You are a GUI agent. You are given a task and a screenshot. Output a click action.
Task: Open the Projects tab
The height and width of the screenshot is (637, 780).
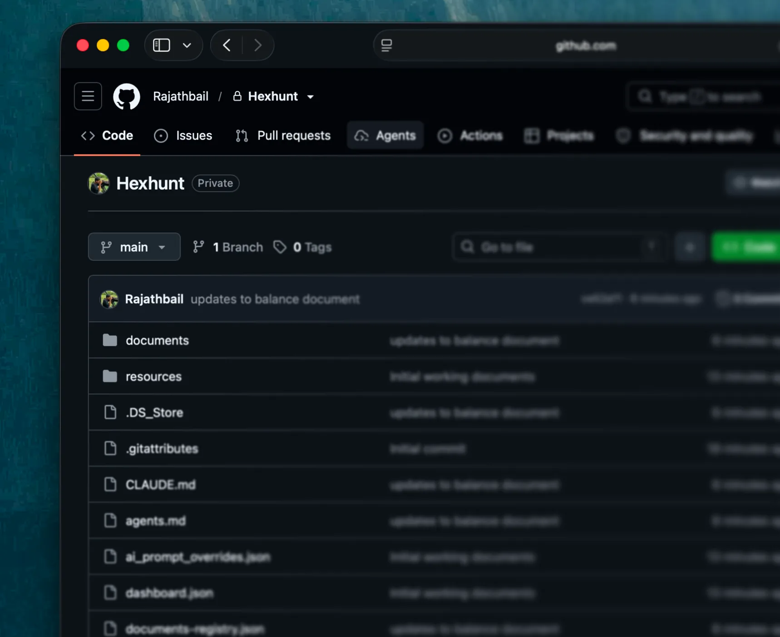[x=559, y=135]
